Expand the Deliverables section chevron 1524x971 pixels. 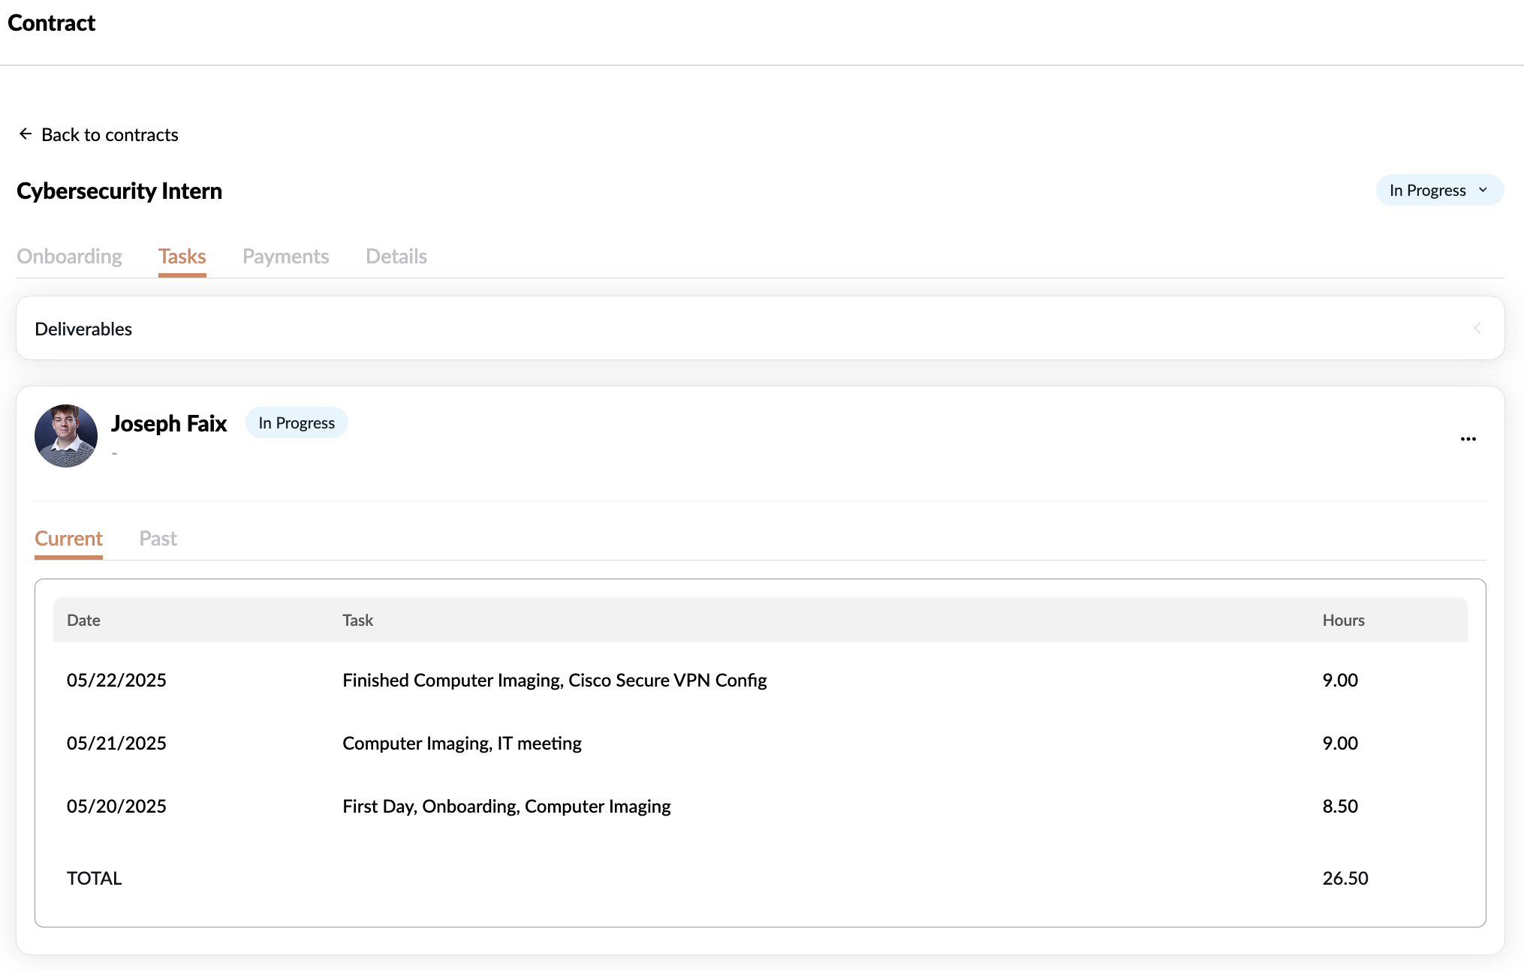pos(1477,329)
